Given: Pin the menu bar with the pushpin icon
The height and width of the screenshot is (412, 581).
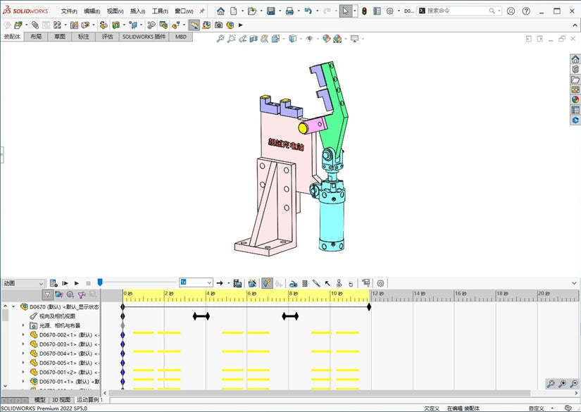Looking at the screenshot, I should [202, 11].
